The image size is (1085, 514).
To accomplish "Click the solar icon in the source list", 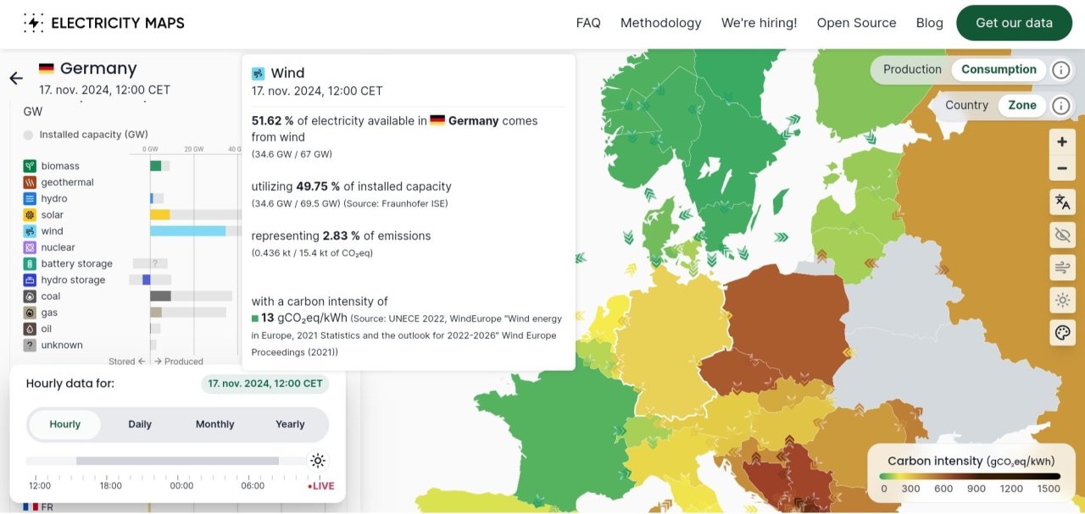I will [x=30, y=215].
